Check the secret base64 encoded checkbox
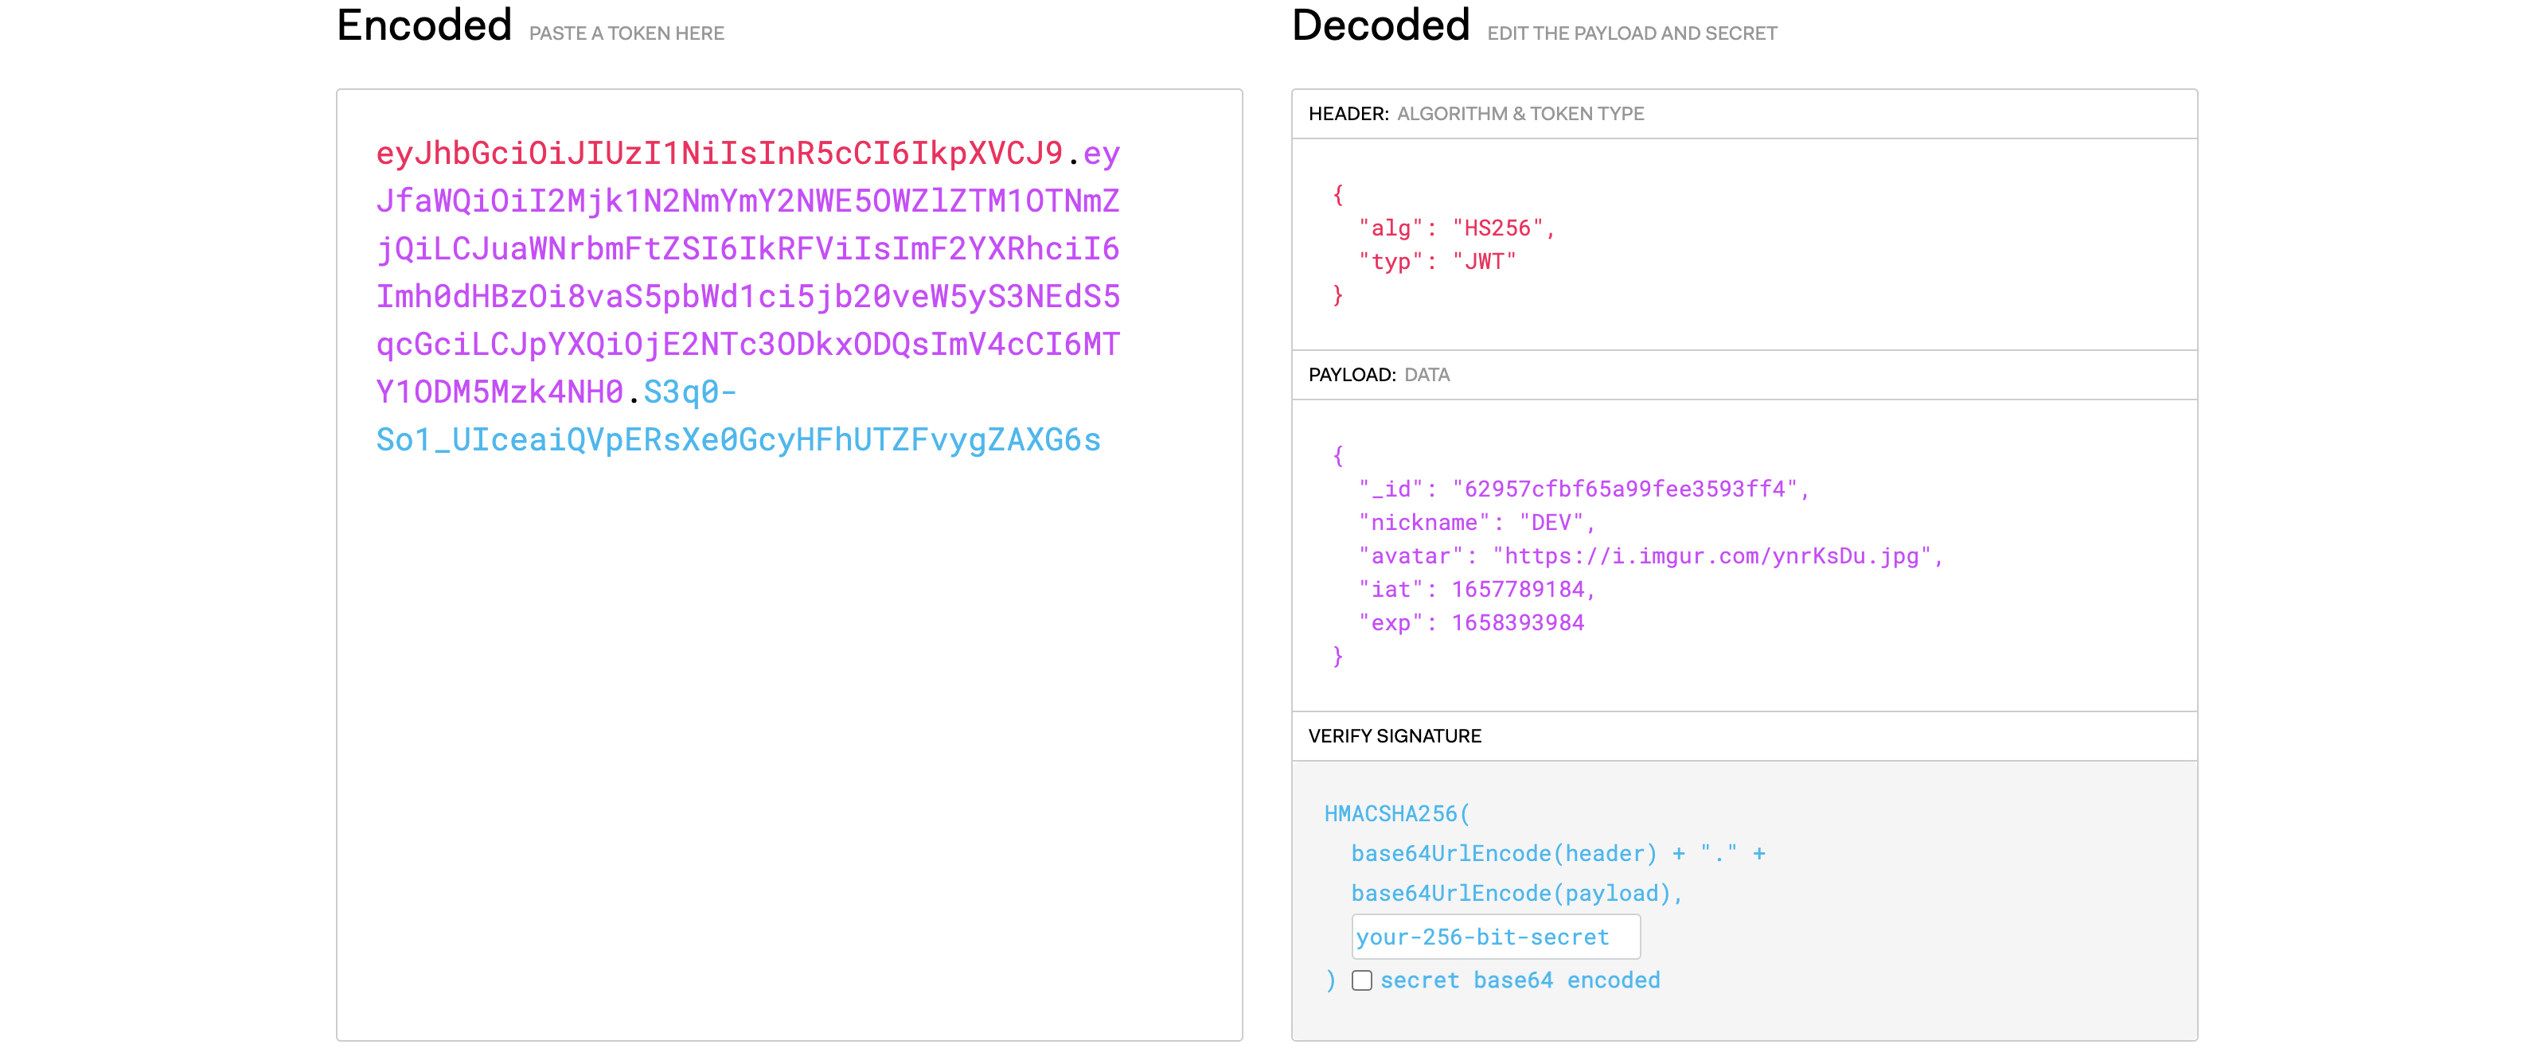 coord(1362,980)
